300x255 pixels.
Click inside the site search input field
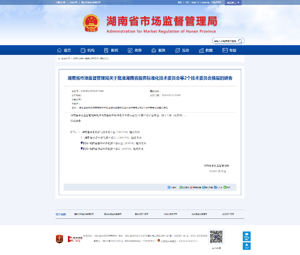[224, 41]
